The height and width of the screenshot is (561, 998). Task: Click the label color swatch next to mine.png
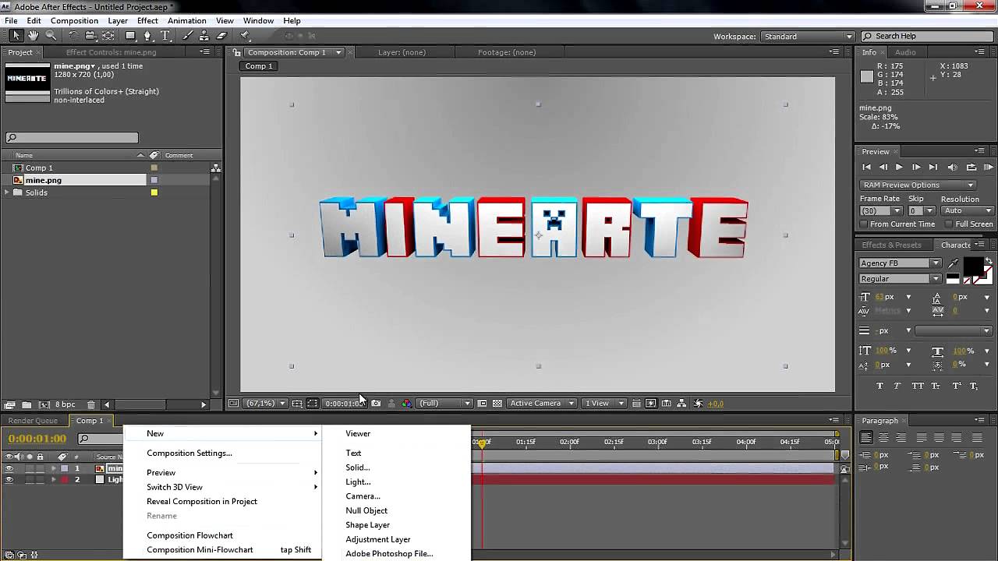[x=154, y=180]
